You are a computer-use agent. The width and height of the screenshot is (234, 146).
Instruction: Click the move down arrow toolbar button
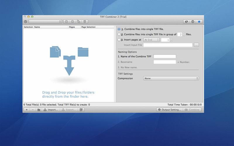pos(72,22)
